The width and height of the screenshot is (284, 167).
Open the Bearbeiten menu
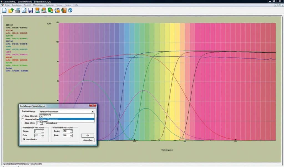(17, 5)
